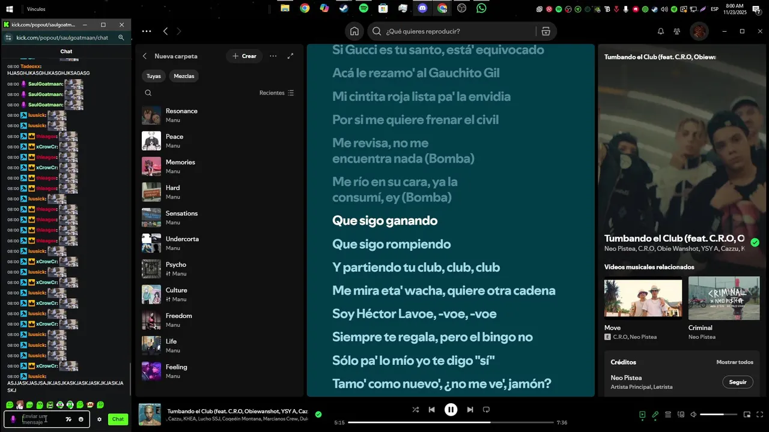Open Friend Activity icon in Spotify
The height and width of the screenshot is (432, 769).
click(677, 31)
